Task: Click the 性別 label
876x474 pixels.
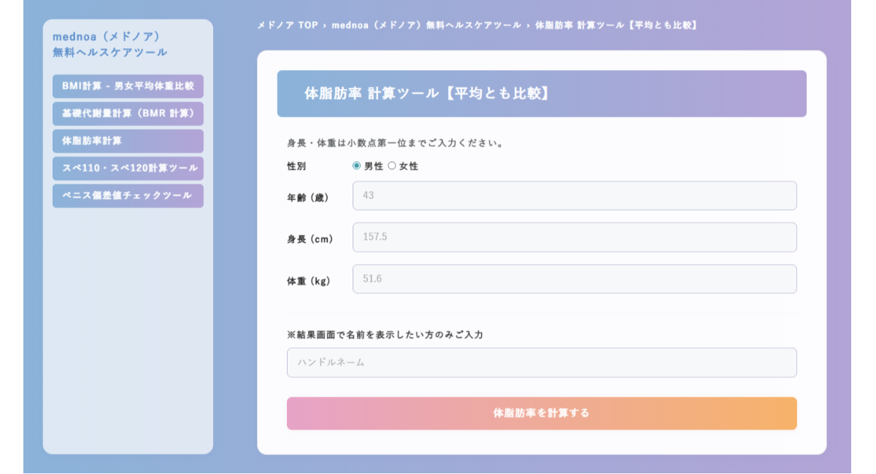Action: pos(296,166)
